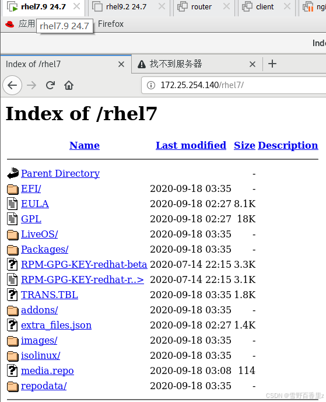Open the RPM-GPG-KEY-redhat-r..> file link
The image size is (326, 402).
(82, 279)
